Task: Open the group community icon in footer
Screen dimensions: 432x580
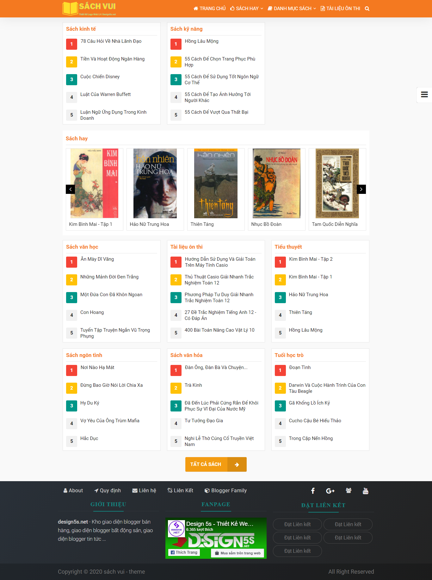Action: coord(349,490)
